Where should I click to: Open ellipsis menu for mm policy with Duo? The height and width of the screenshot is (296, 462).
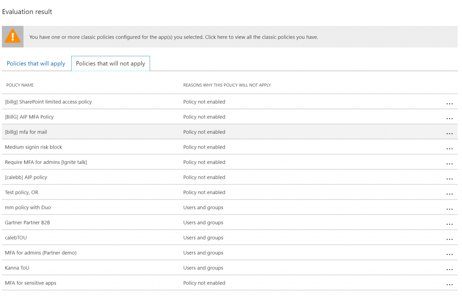[x=449, y=209]
